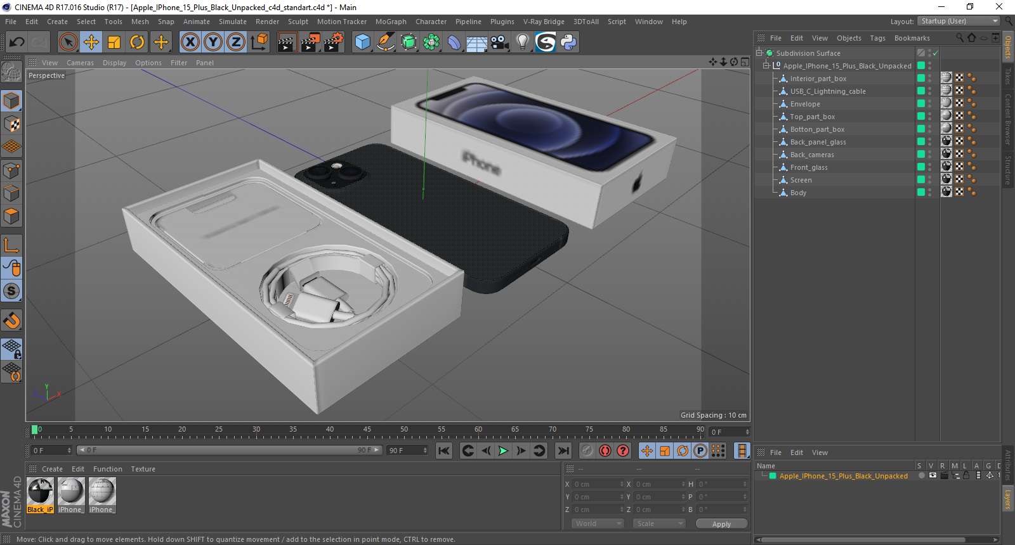The width and height of the screenshot is (1015, 545).
Task: Click the Python script icon
Action: (568, 42)
